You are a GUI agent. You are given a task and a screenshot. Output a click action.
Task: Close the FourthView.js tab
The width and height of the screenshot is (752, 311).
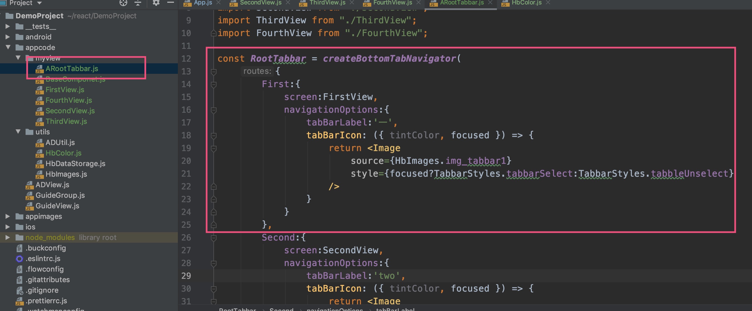(x=419, y=2)
